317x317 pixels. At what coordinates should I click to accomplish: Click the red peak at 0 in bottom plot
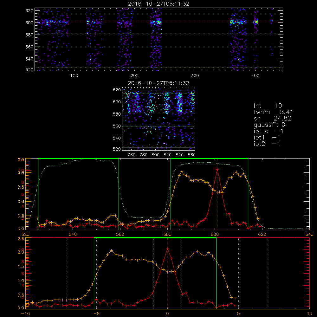tap(167, 249)
